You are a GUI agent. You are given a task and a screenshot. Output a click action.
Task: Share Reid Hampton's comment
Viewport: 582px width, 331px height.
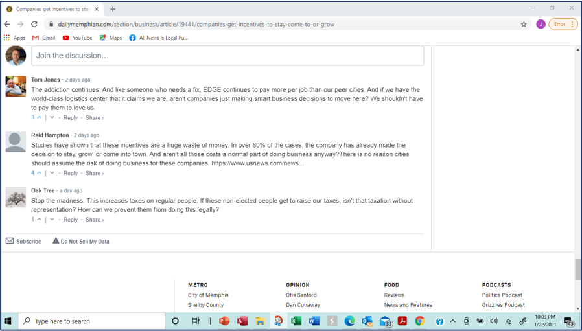tap(95, 173)
